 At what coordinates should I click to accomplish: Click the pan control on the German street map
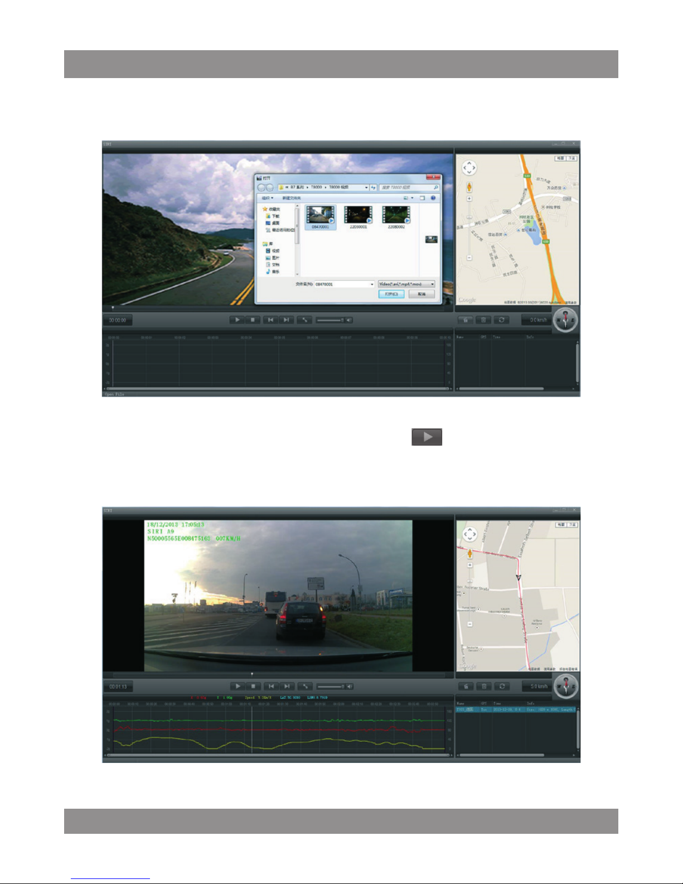pyautogui.click(x=470, y=534)
